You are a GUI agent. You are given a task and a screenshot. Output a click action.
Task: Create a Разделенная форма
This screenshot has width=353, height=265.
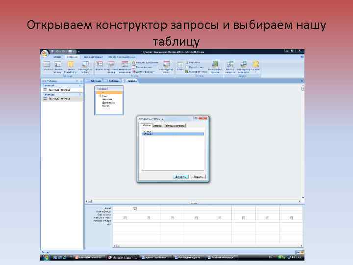pyautogui.click(x=111, y=67)
